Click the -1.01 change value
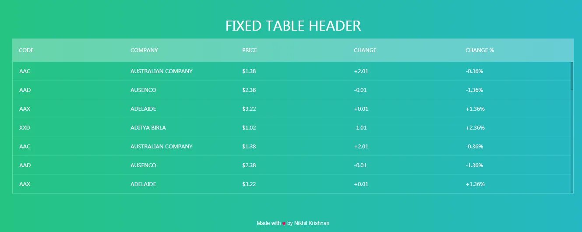The height and width of the screenshot is (232, 582). click(x=360, y=128)
